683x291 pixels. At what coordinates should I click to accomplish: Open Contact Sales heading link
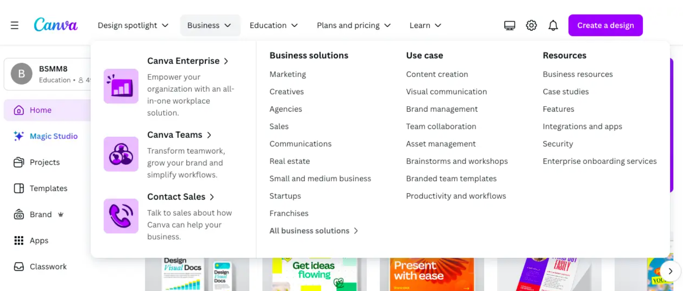[181, 197]
